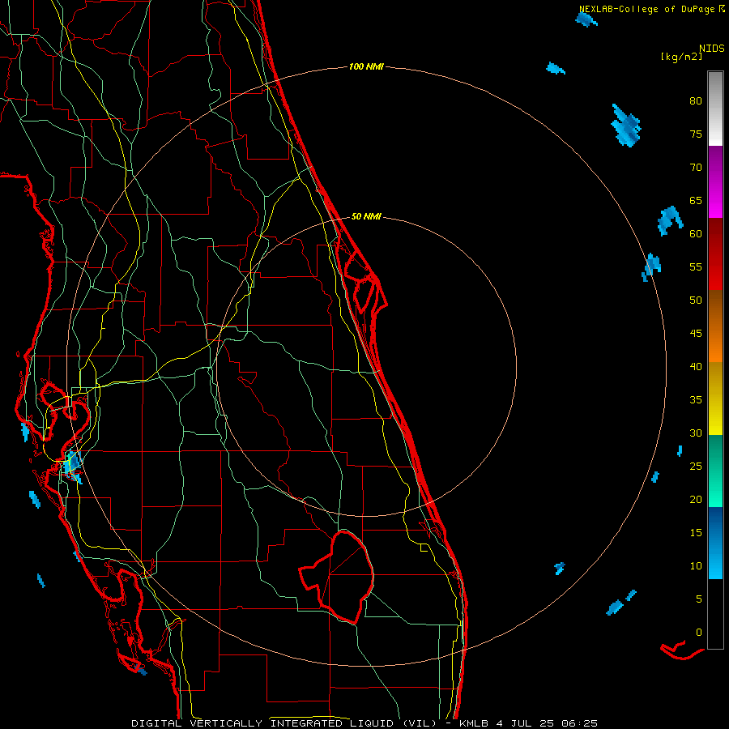Select the 70 scale value
729x729 pixels.
pyautogui.click(x=696, y=168)
